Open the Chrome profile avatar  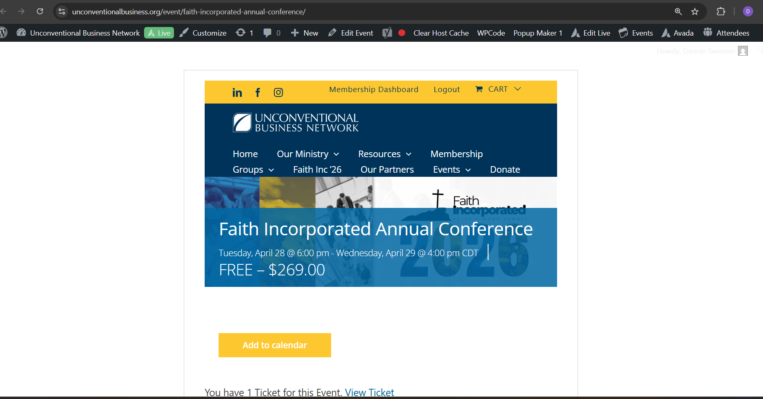click(x=748, y=11)
